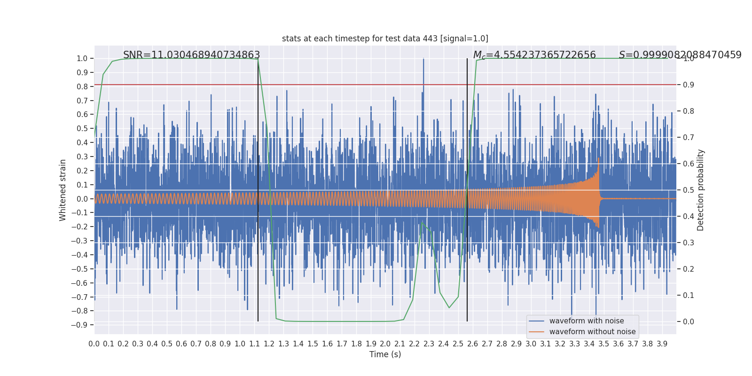
Task: Click the blue line sample in legend
Action: coord(537,321)
